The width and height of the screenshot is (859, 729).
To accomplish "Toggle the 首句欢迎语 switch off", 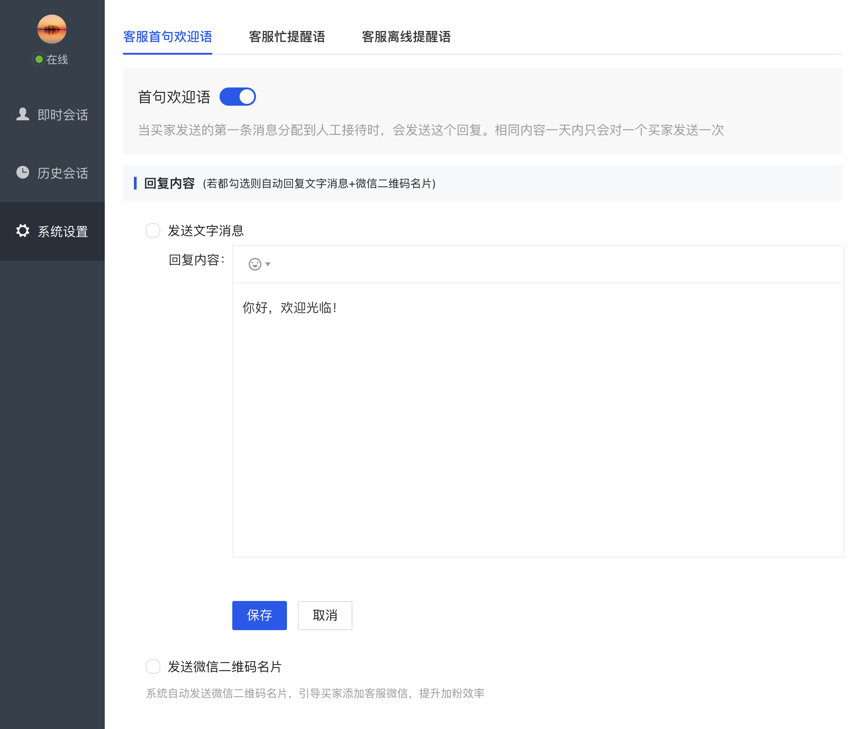I will [x=238, y=97].
